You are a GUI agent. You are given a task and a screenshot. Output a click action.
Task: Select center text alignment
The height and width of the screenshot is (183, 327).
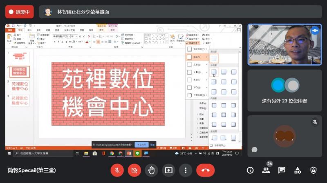[x=98, y=42]
